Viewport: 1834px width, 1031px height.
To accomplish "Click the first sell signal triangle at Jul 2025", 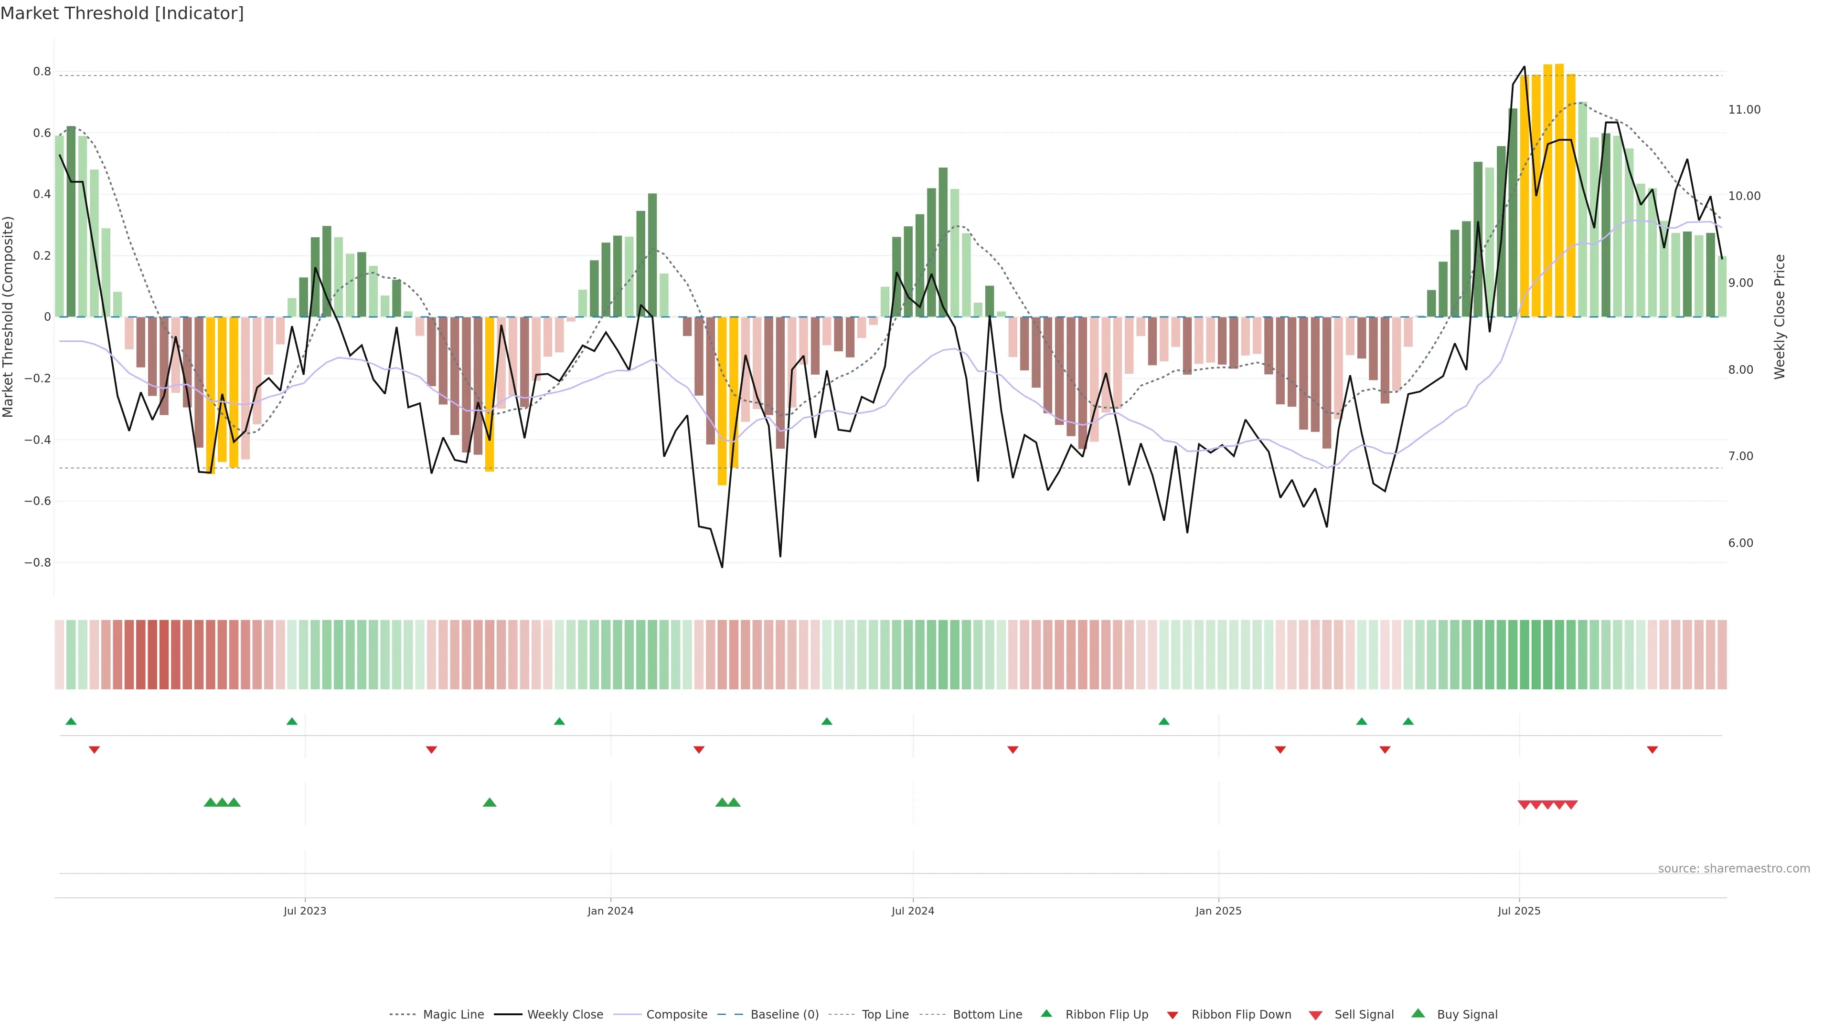I will [1525, 805].
